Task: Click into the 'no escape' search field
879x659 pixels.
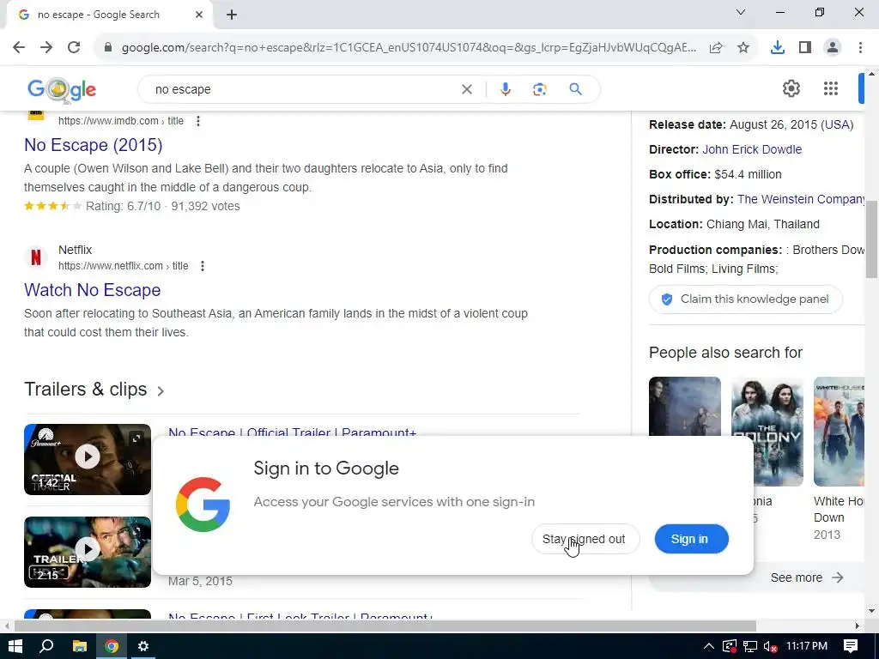Action: click(x=303, y=89)
